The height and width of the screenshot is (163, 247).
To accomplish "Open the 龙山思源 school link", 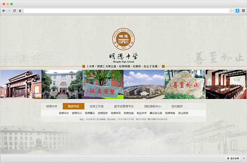I will [183, 113].
